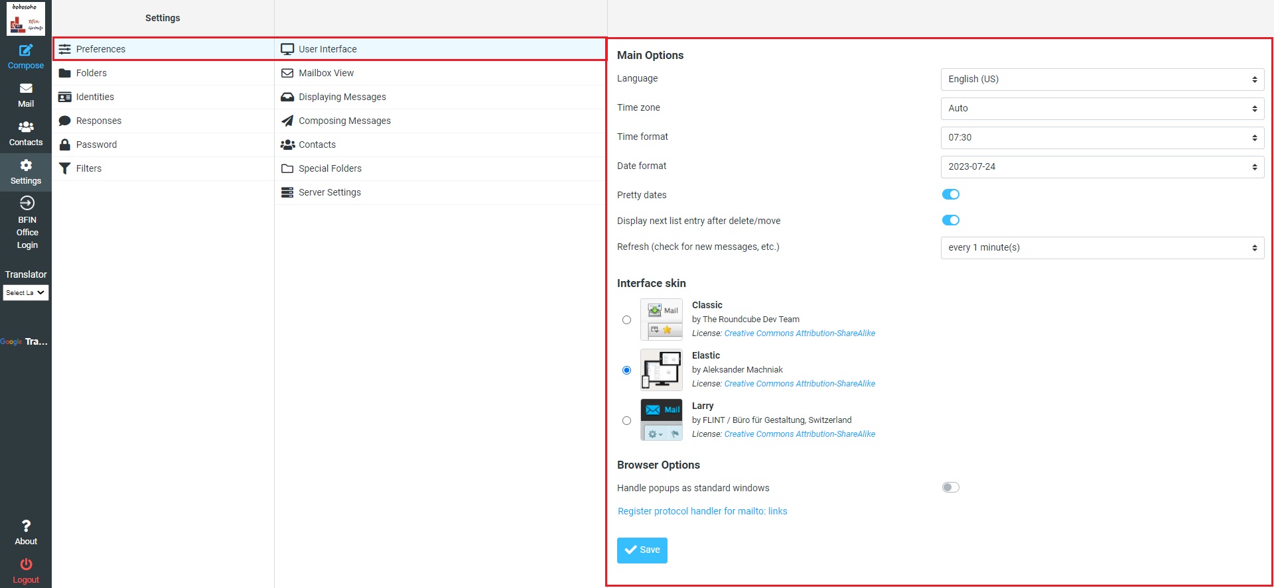Select the Larry skin radio button
Screen dimensions: 1274x588
click(x=626, y=420)
